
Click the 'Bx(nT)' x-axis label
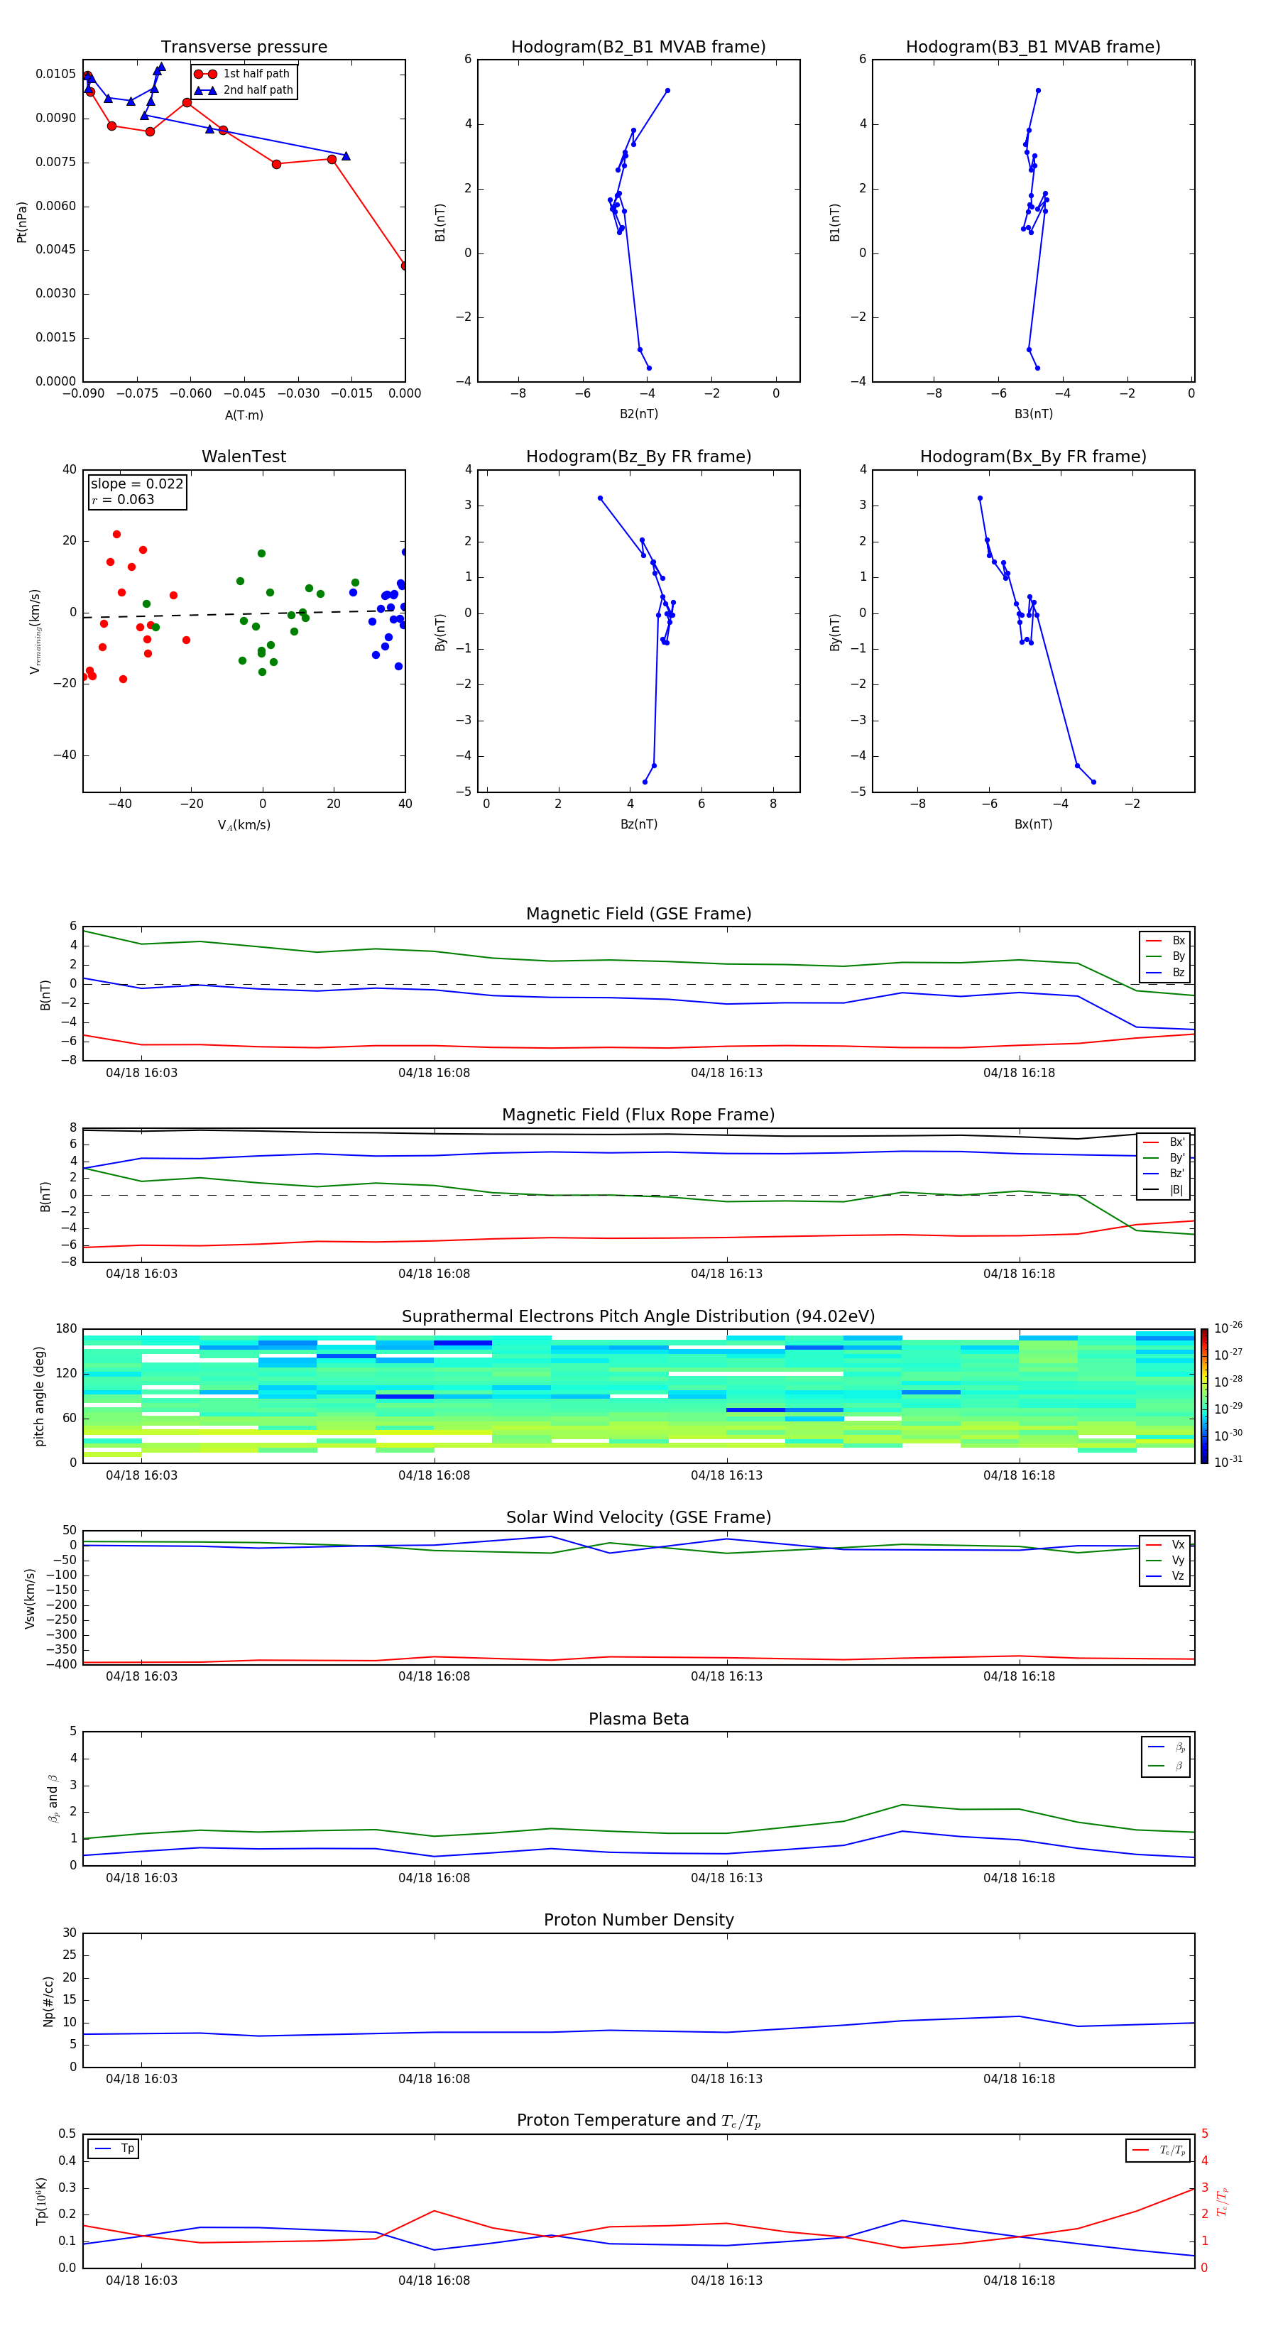[1033, 824]
